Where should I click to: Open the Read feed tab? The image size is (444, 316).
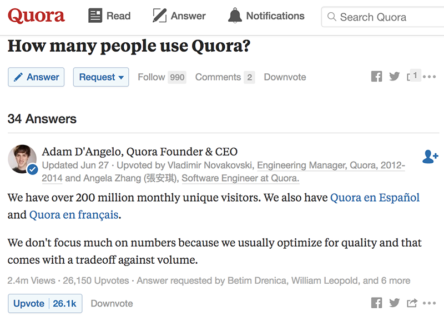(x=109, y=16)
